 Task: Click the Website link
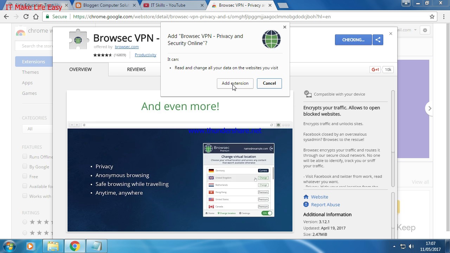click(319, 197)
